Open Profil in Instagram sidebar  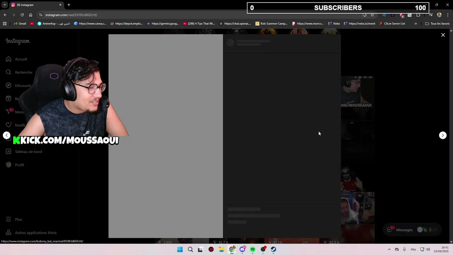coord(19,165)
